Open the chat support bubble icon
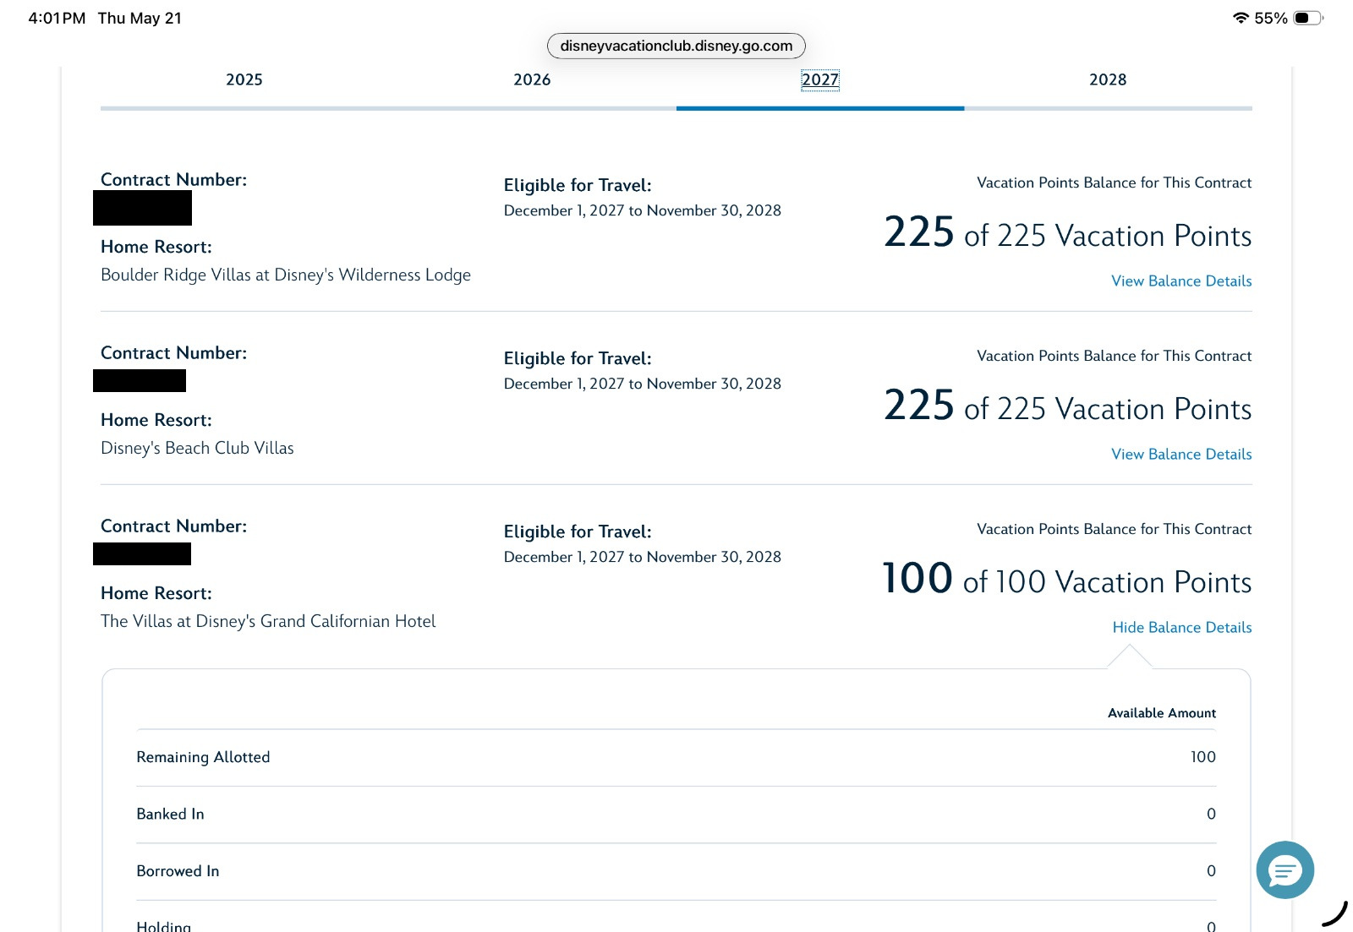This screenshot has height=932, width=1353. tap(1285, 869)
